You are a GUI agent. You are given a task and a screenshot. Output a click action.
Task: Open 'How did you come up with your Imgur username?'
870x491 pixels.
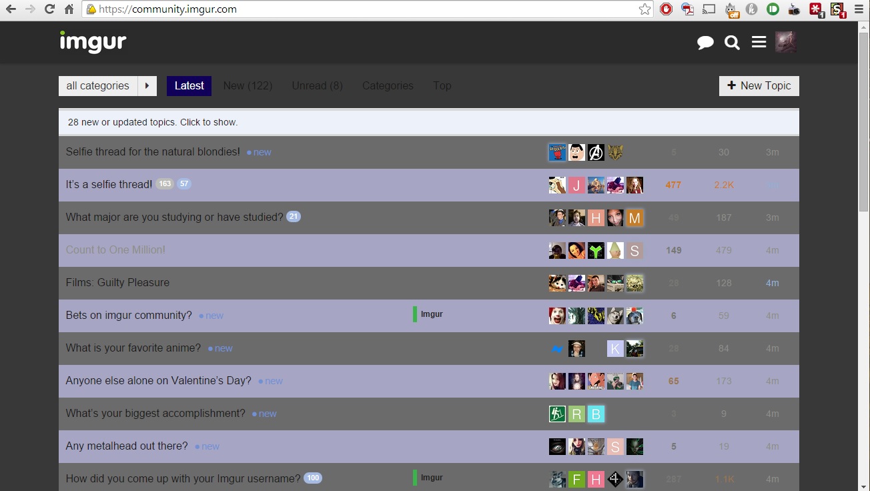(183, 478)
